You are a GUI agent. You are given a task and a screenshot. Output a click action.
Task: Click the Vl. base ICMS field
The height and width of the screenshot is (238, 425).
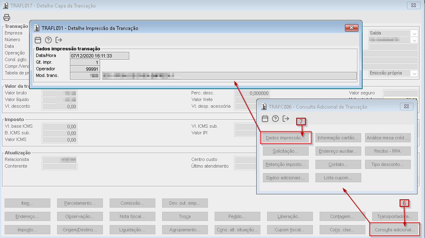point(60,126)
